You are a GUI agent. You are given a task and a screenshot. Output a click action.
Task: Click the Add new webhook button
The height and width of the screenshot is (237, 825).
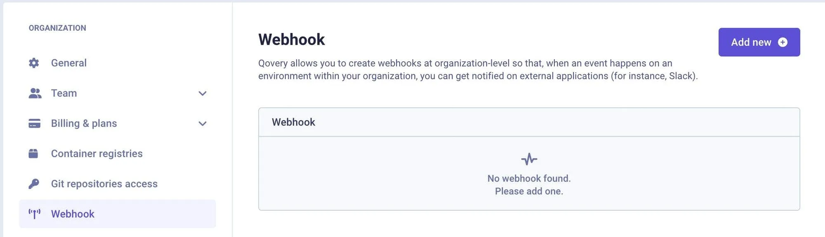pos(759,42)
